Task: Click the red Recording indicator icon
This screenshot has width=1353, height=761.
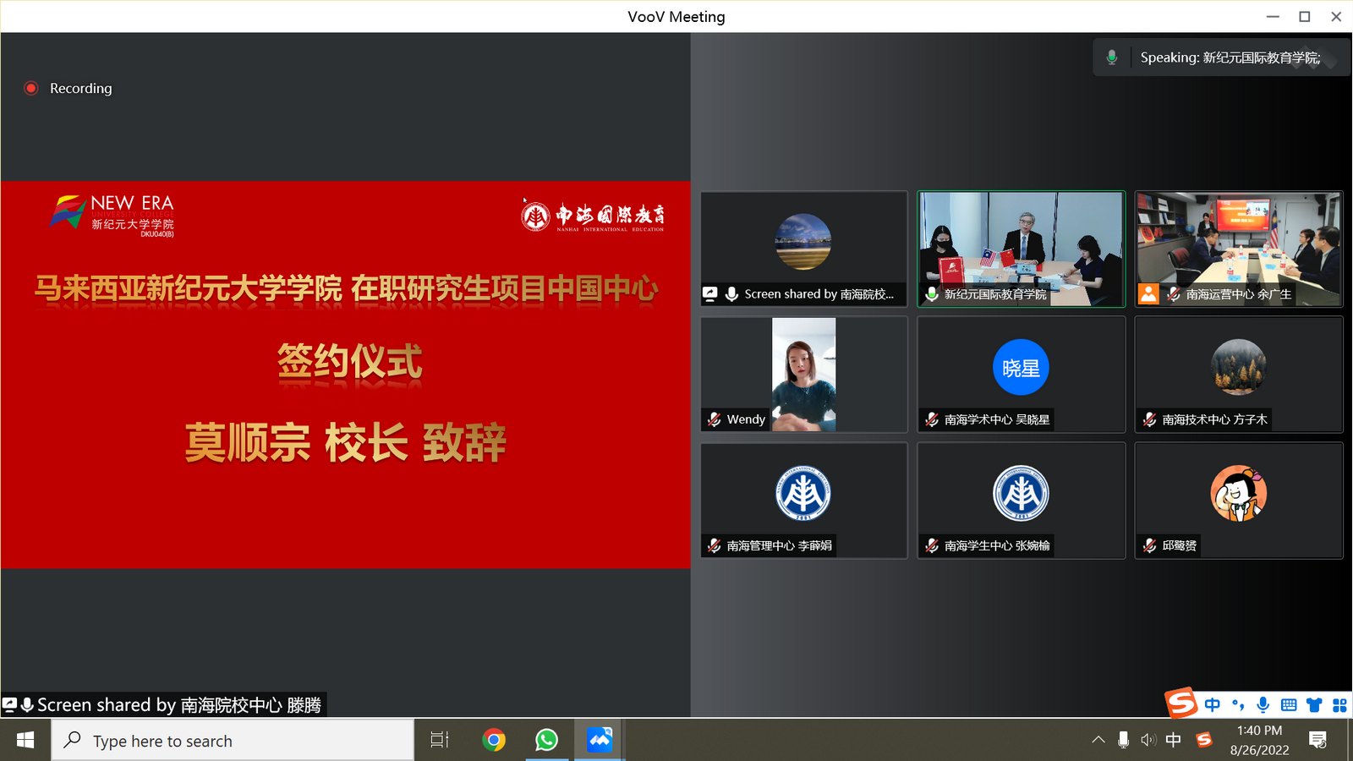Action: [x=31, y=88]
